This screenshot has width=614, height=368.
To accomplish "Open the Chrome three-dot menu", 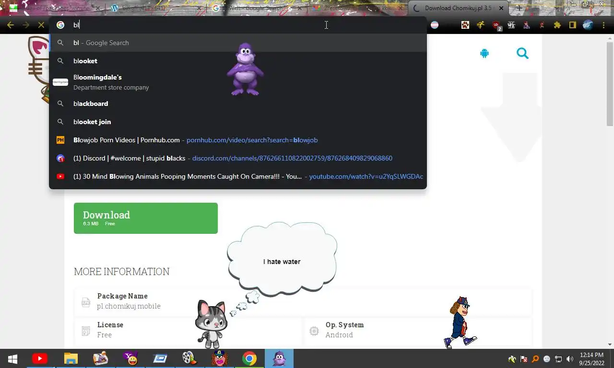I will (603, 25).
